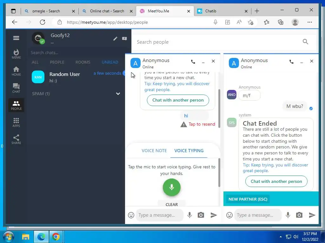This screenshot has width=325, height=243.
Task: Minimize the left Anonymous chat panel
Action: coord(203,62)
